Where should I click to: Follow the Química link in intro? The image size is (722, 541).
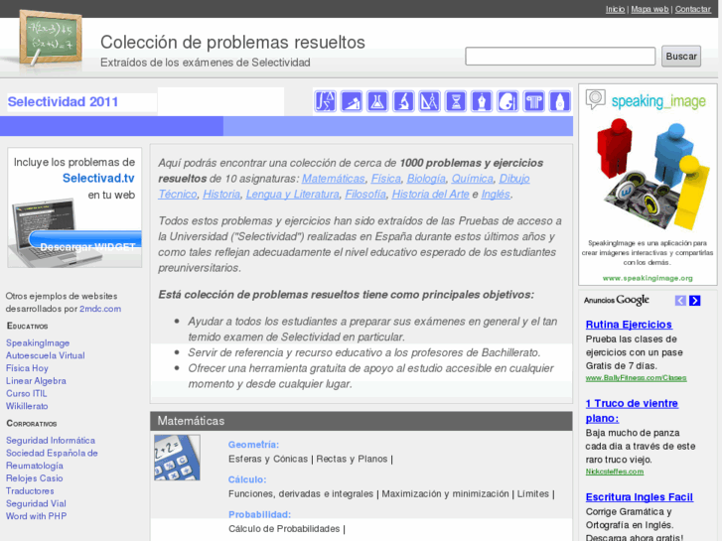coord(473,179)
